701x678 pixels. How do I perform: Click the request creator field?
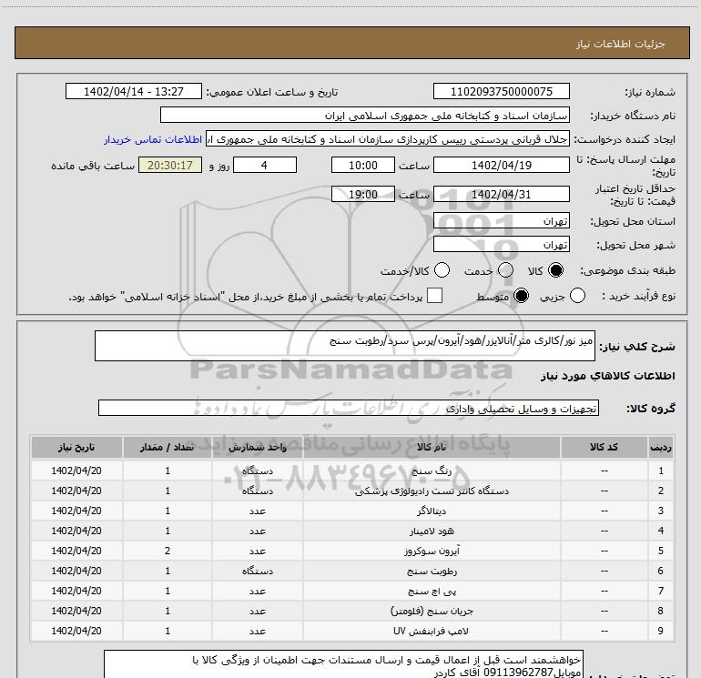[x=388, y=139]
